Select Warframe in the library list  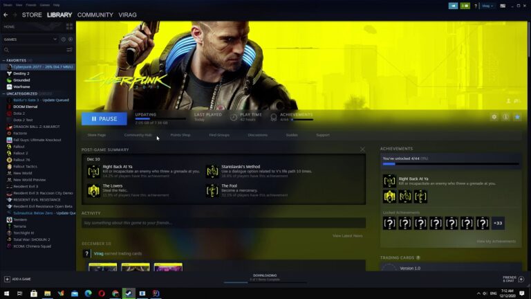[21, 87]
